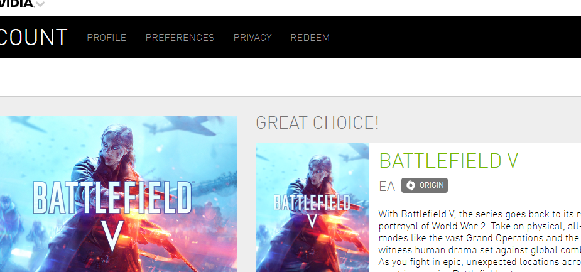The width and height of the screenshot is (581, 272).
Task: Click the big V emblem on large cover
Action: 112,236
